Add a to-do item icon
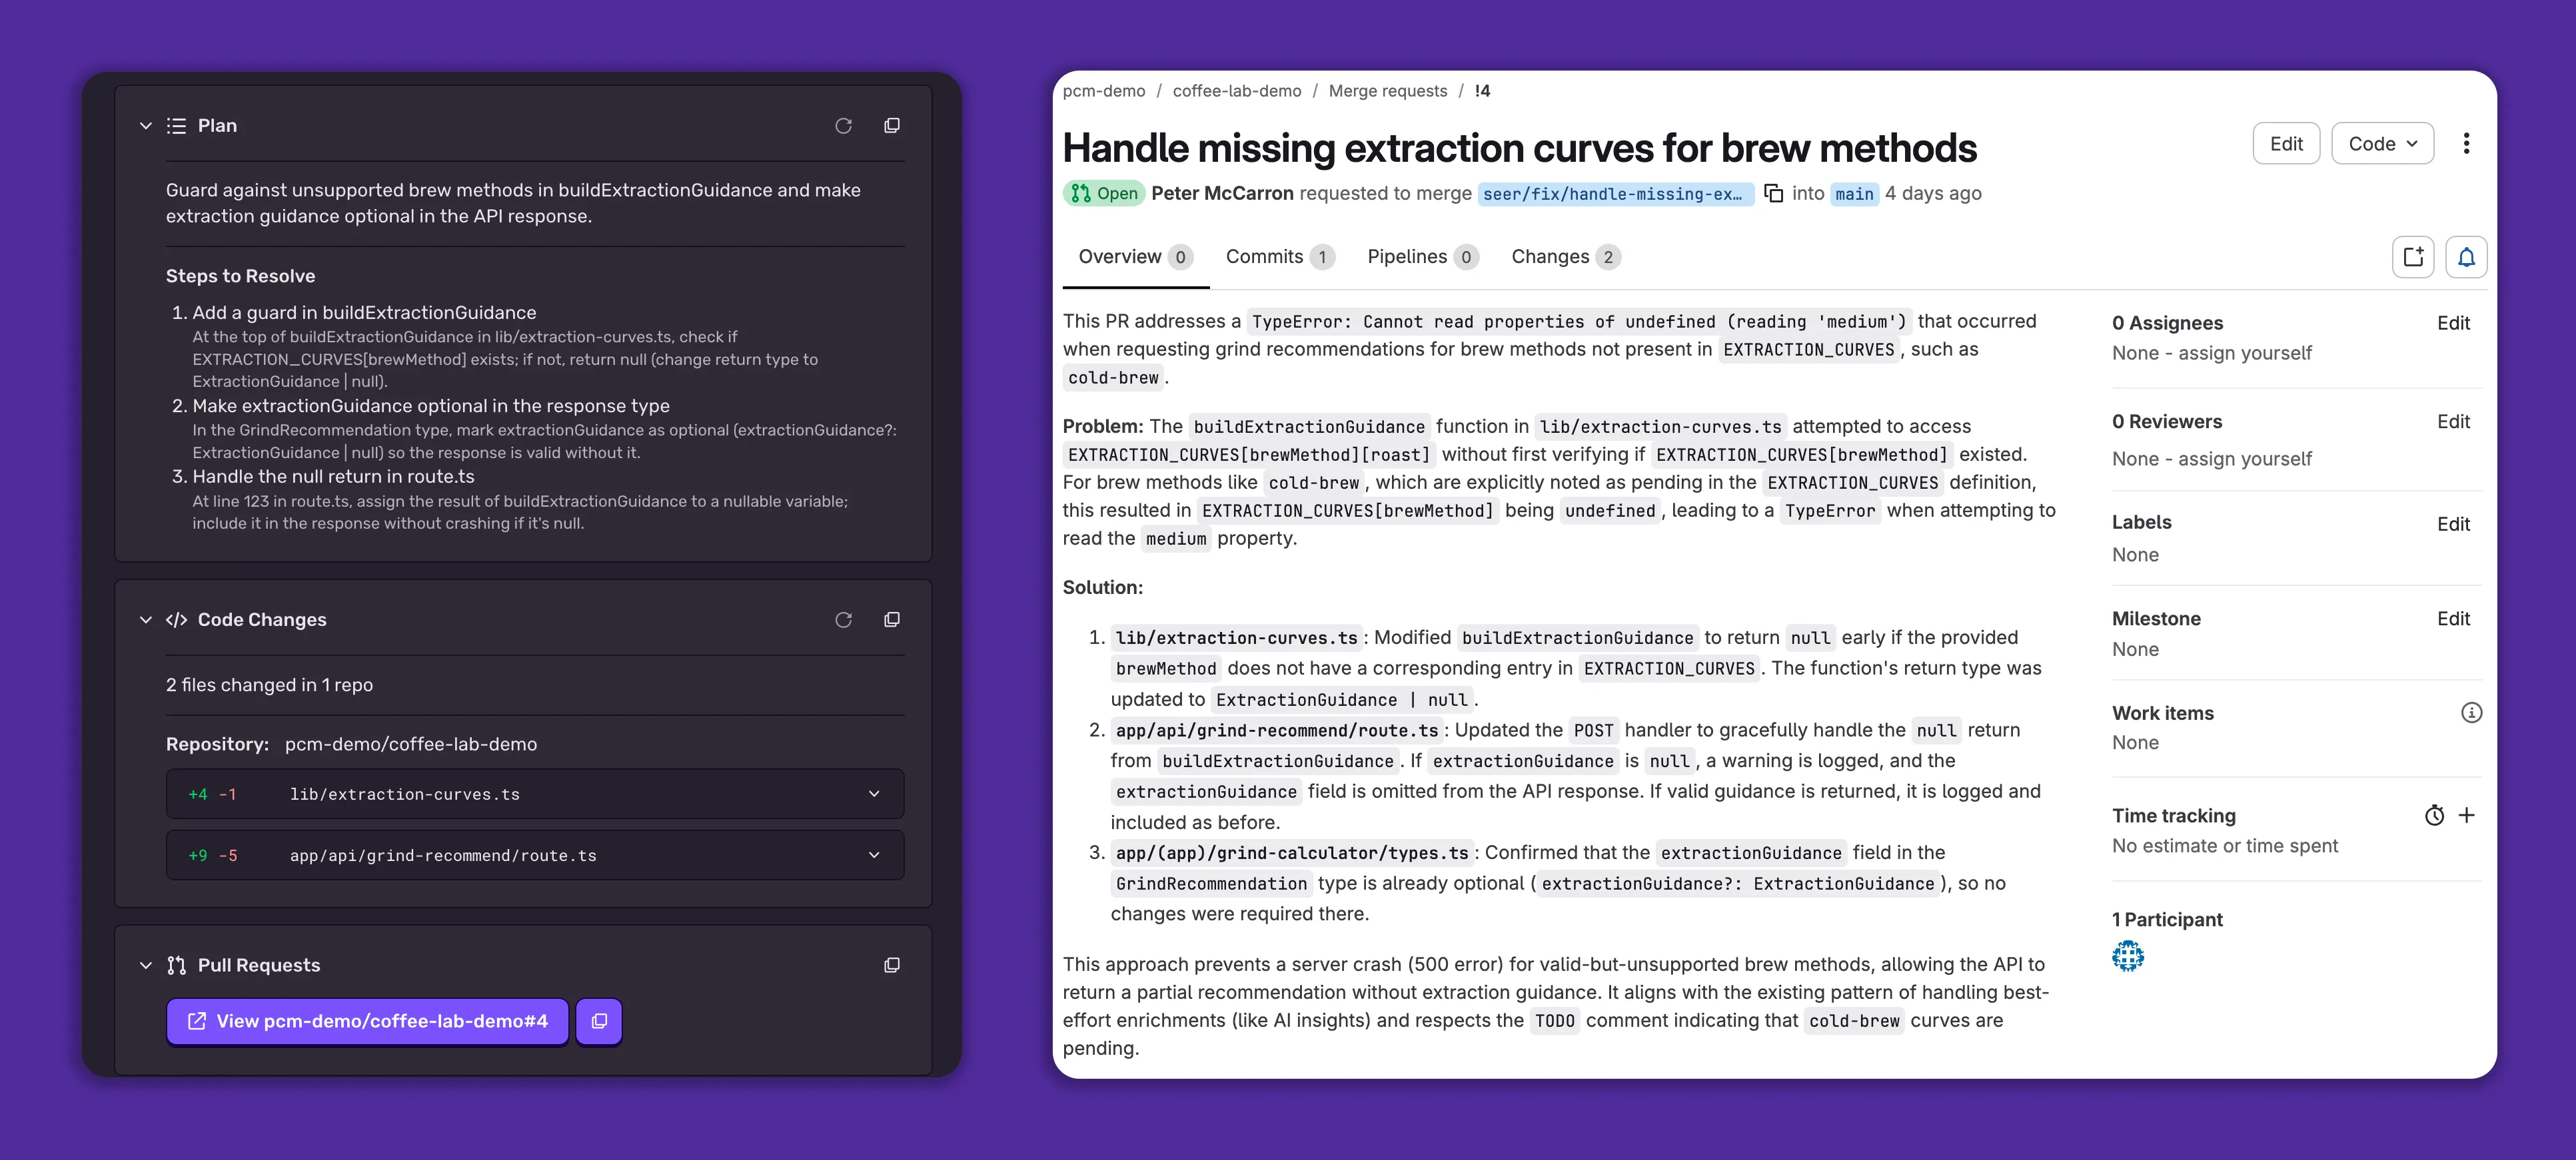 (2413, 258)
